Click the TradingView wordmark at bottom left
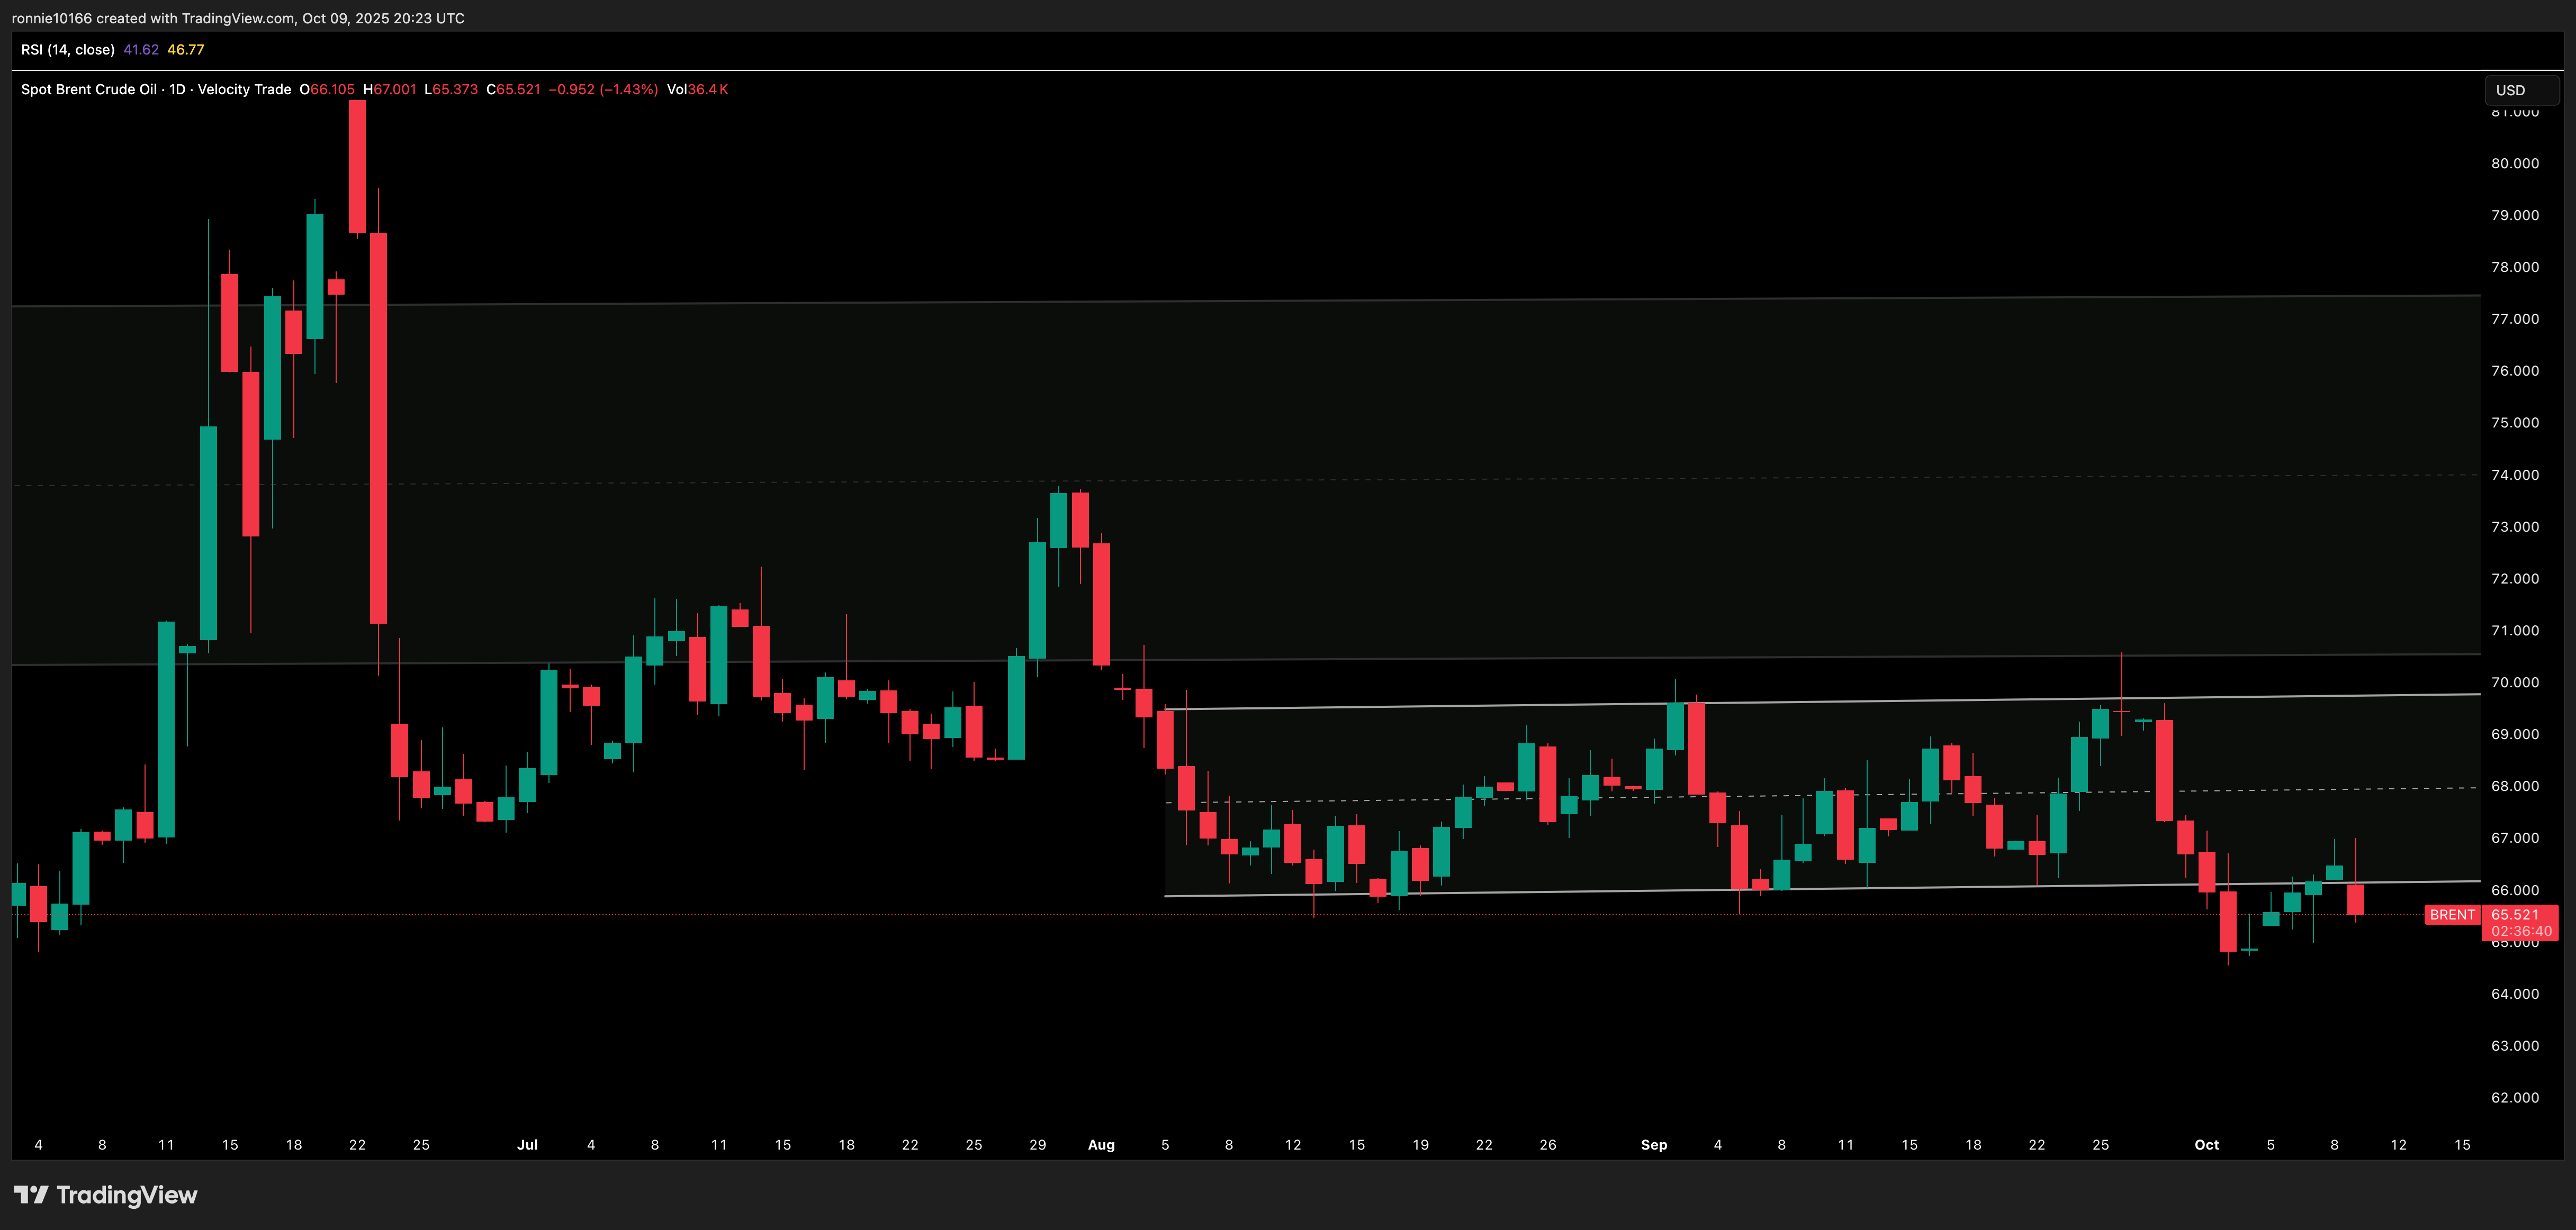Screen dimensions: 2576x1230 click(x=127, y=1195)
